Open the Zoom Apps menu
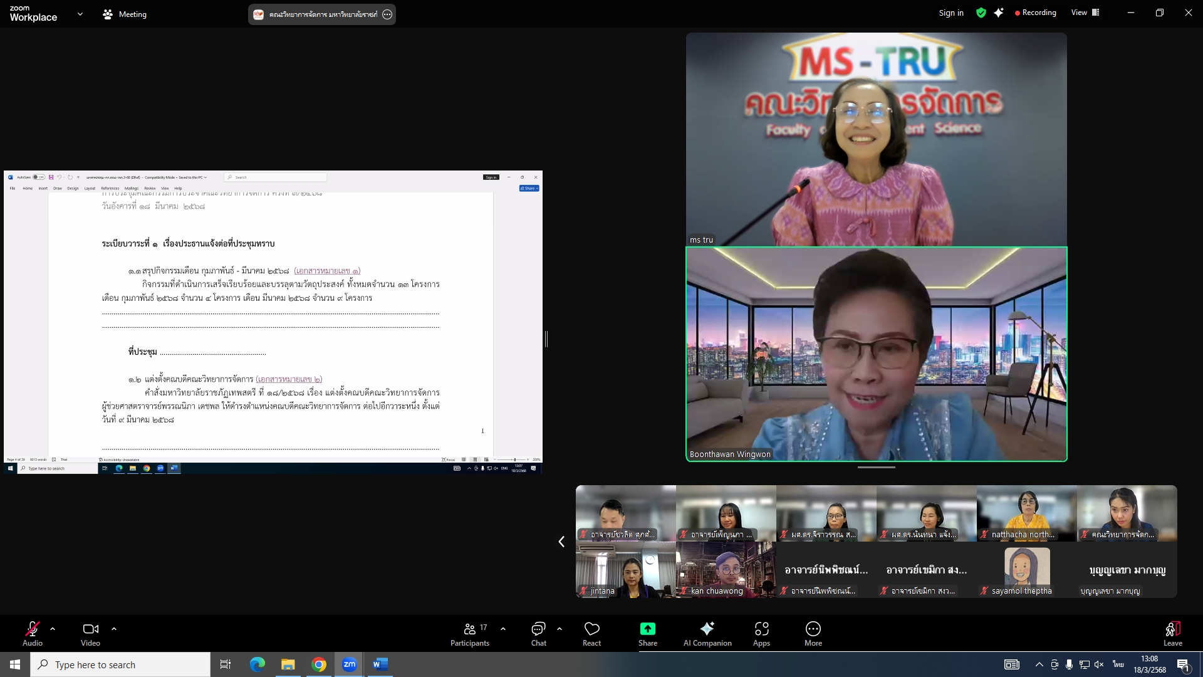Image resolution: width=1203 pixels, height=677 pixels. (x=761, y=633)
